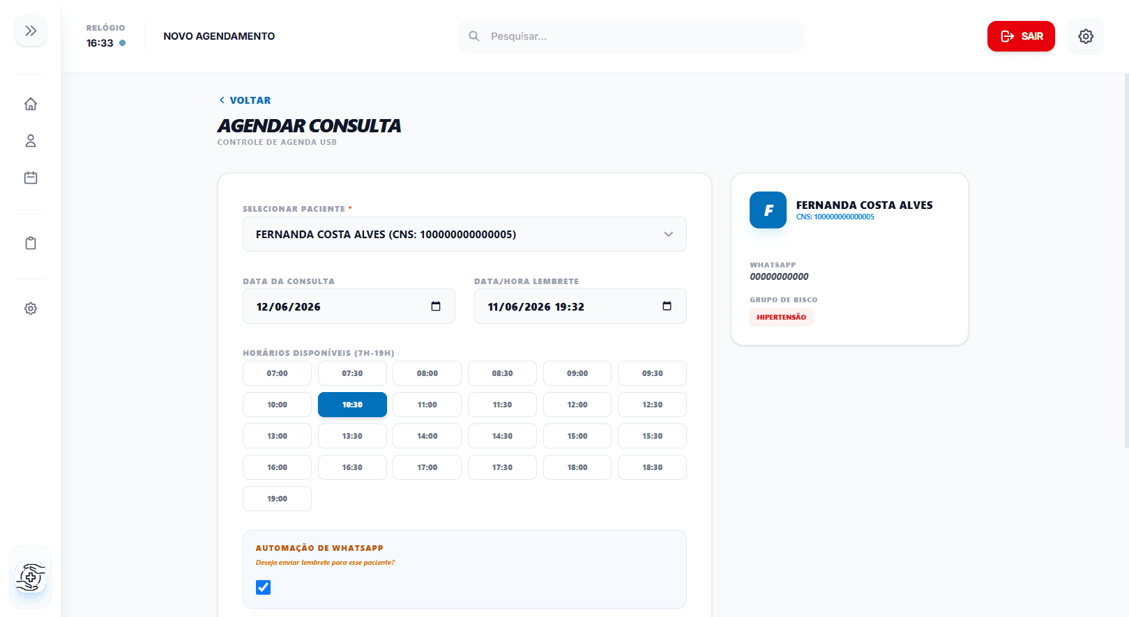Select the 09:00 time slot
Viewport: 1129px width, 617px height.
click(x=577, y=373)
